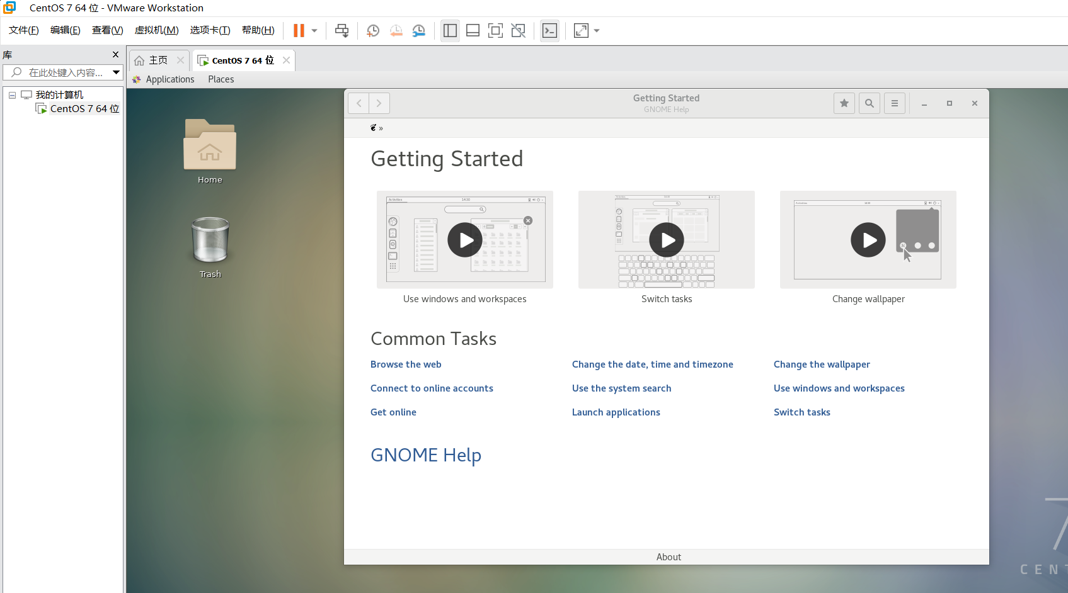Viewport: 1068px width, 593px height.
Task: Open the power options dropdown beside pause
Action: coord(314,31)
